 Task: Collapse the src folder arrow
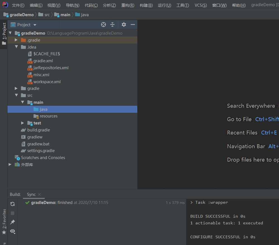click(x=16, y=95)
